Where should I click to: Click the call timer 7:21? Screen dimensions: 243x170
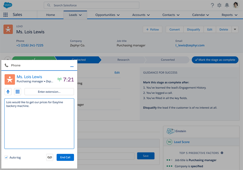[68, 79]
